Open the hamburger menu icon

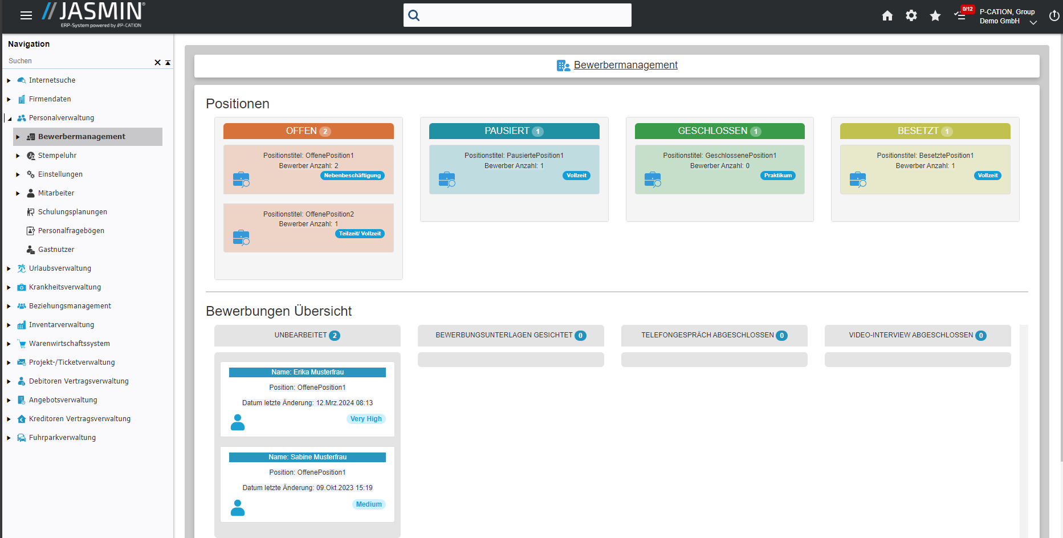coord(26,15)
